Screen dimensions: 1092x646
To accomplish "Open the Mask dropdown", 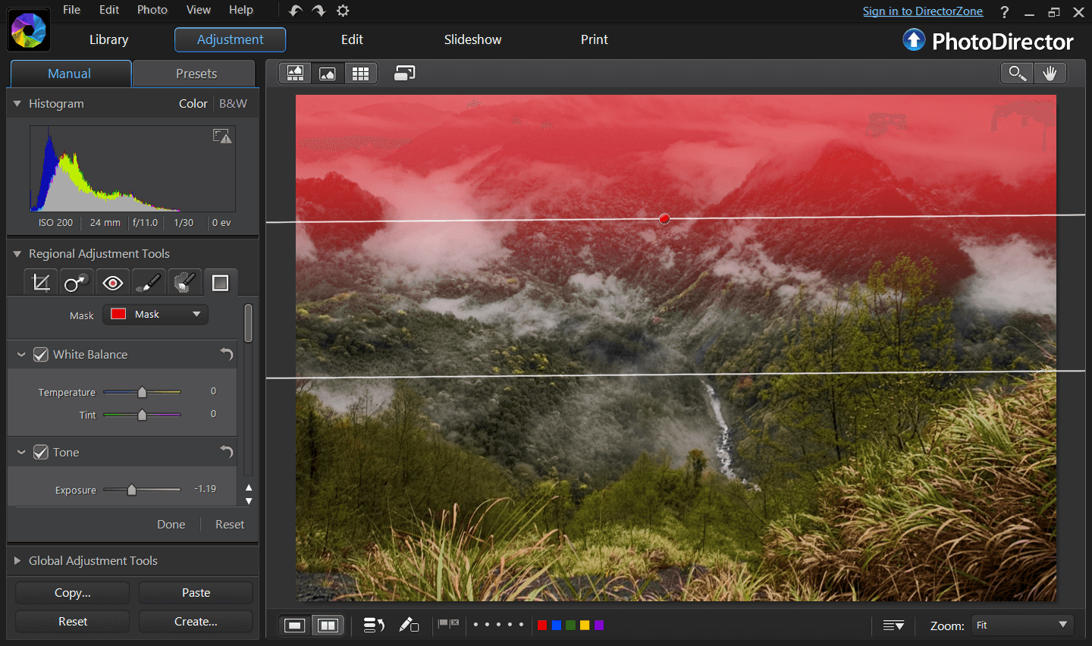I will point(155,314).
